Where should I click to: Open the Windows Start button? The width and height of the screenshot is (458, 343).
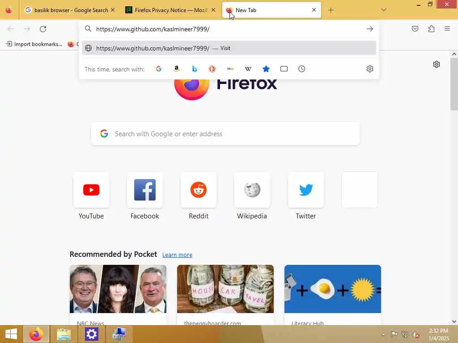point(11,334)
